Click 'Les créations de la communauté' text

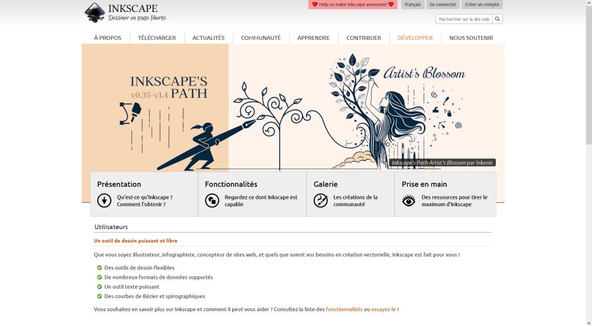[355, 201]
